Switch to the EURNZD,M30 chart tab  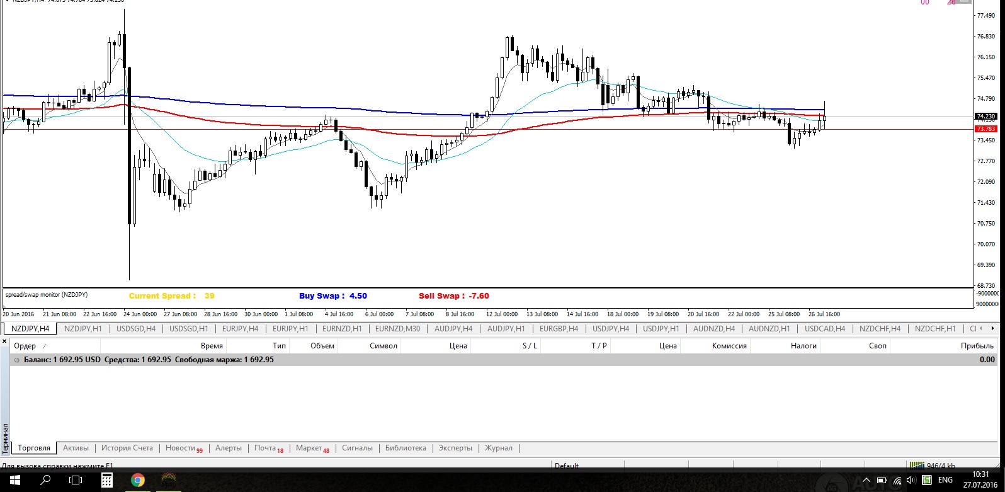[x=397, y=329]
